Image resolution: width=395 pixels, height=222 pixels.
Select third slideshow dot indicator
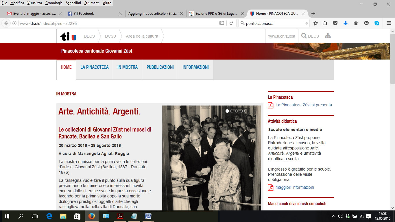click(237, 111)
